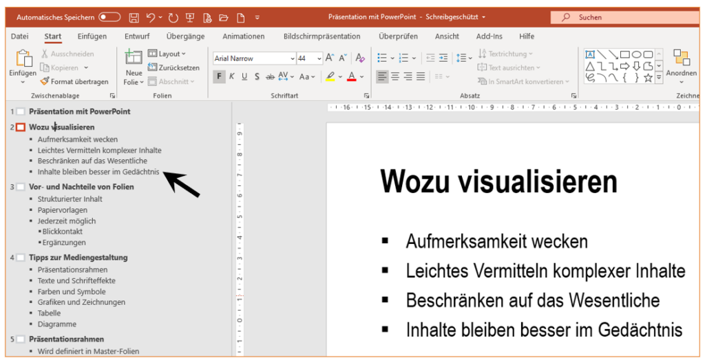Toggle italic K formatting
Screen dimensions: 705x362
coord(231,76)
